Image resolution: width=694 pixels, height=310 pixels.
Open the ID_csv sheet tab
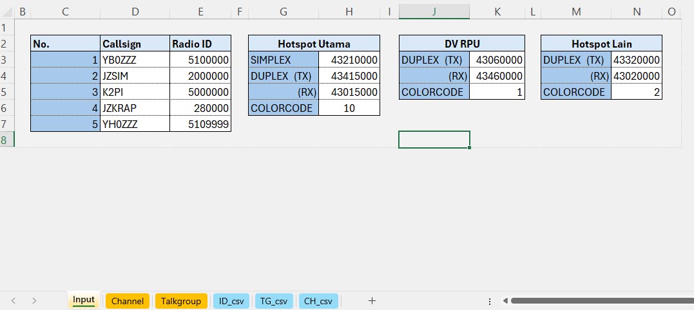click(x=232, y=301)
